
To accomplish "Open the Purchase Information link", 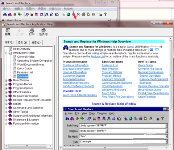I will coord(76,65).
